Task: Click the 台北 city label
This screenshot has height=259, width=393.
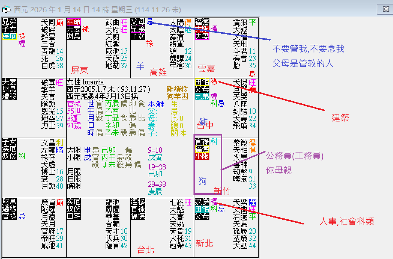Action: click(x=145, y=250)
